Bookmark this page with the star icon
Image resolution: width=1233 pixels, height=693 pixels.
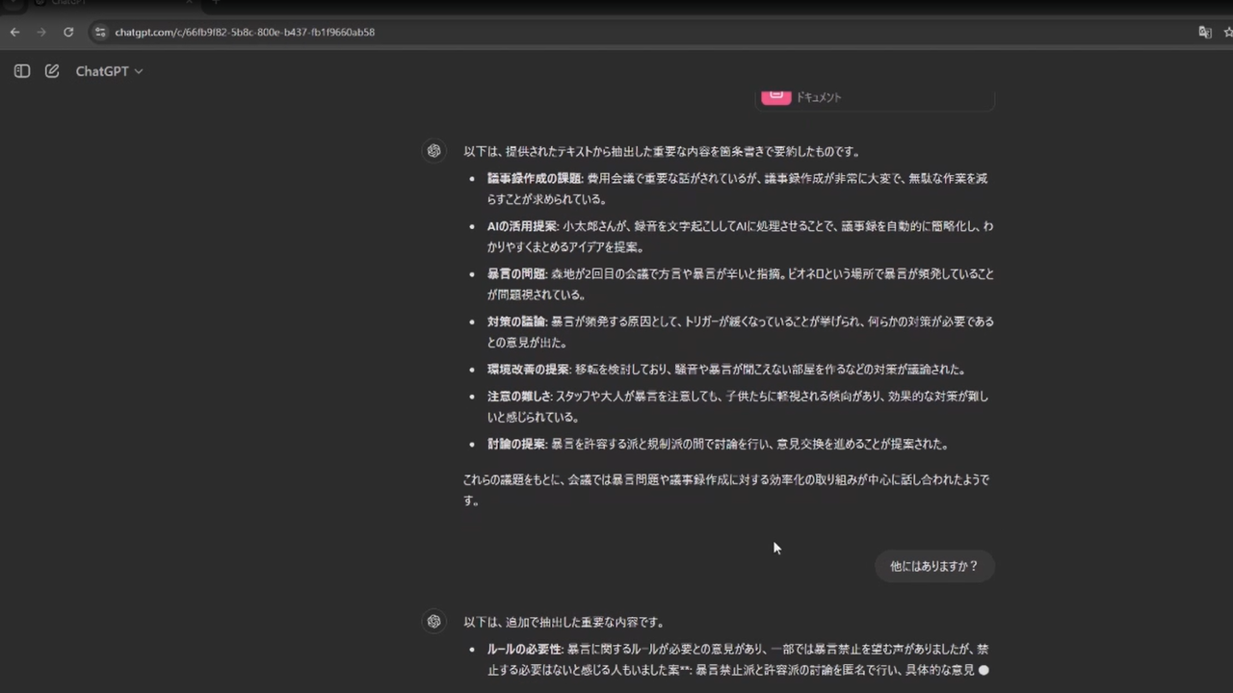pyautogui.click(x=1228, y=32)
